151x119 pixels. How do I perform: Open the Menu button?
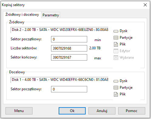click(19, 111)
